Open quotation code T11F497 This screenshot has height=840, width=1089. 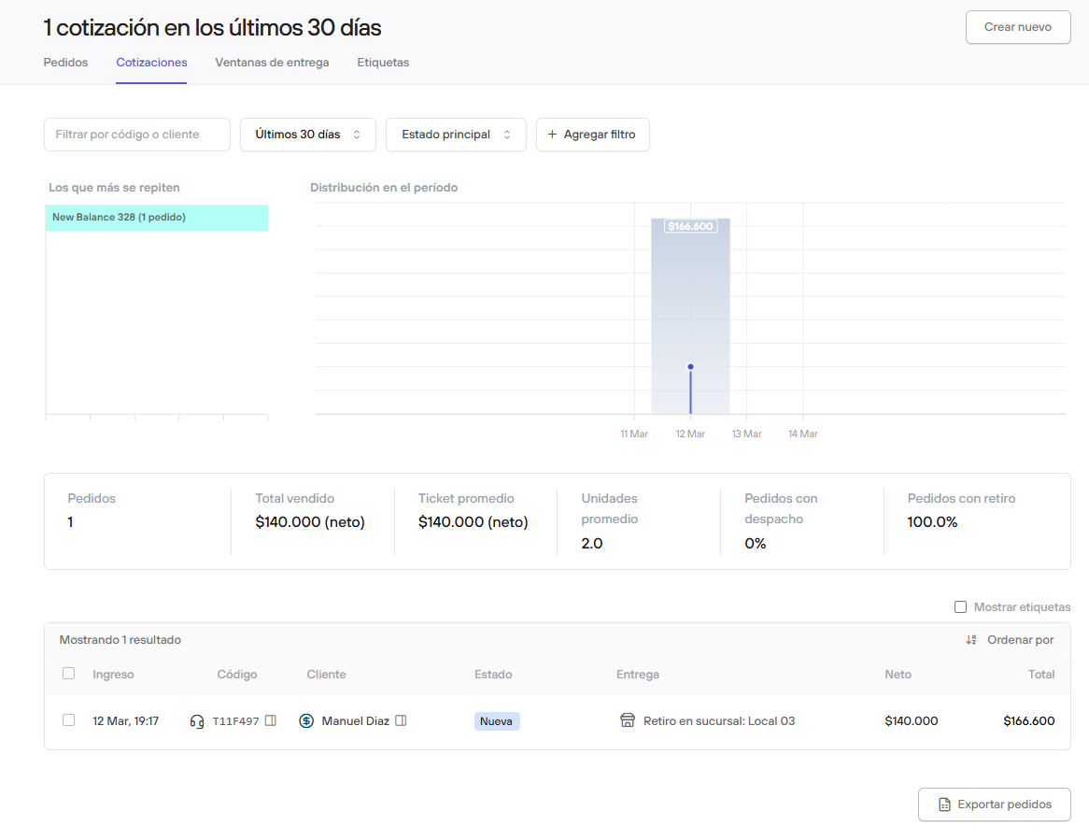coord(235,721)
